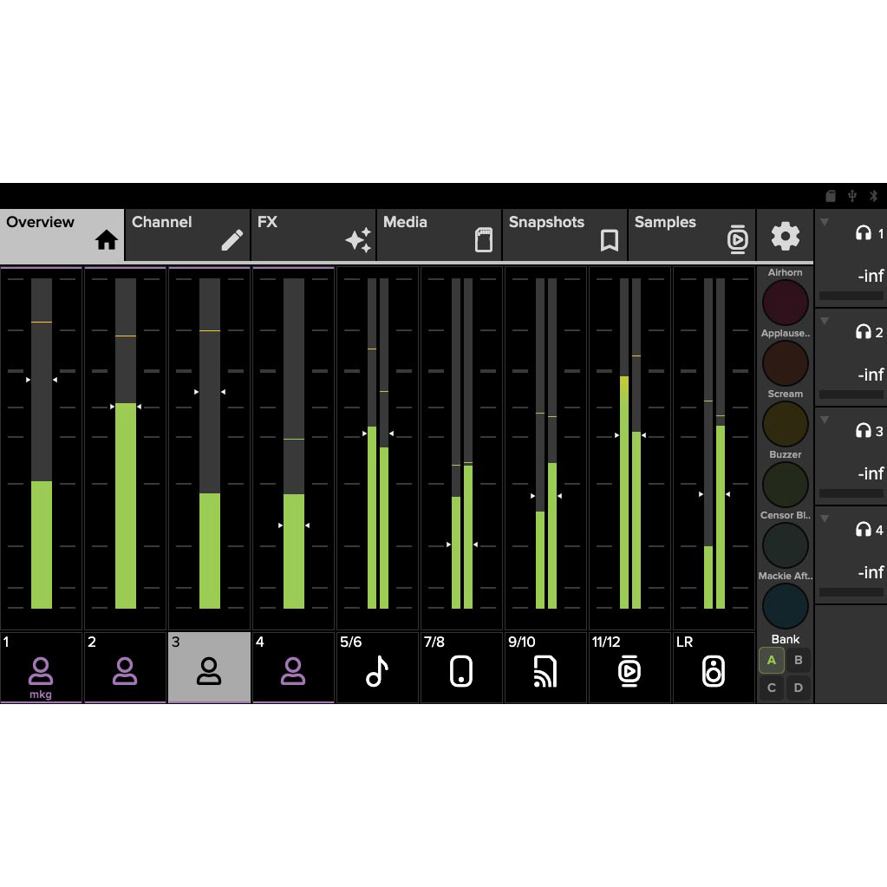Switch sample bank to B
The height and width of the screenshot is (887, 887).
point(798,660)
